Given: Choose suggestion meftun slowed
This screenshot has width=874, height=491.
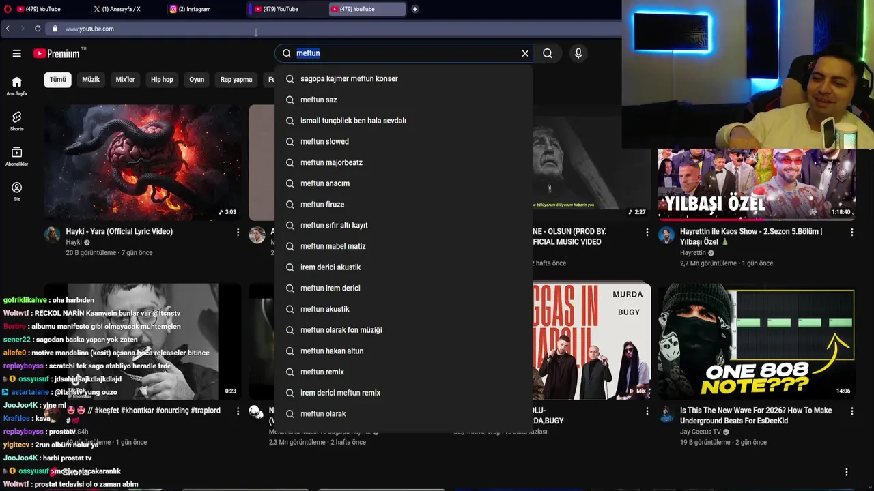Looking at the screenshot, I should (x=404, y=142).
